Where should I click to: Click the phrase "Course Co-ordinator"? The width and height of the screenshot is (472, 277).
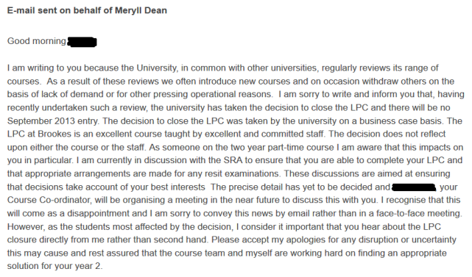[49, 200]
